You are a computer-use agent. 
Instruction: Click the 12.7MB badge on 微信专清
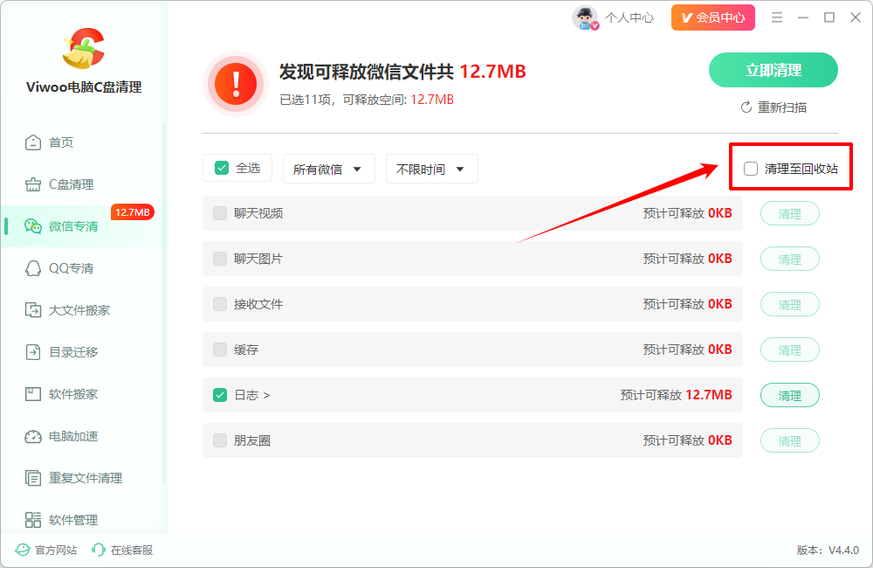[133, 212]
